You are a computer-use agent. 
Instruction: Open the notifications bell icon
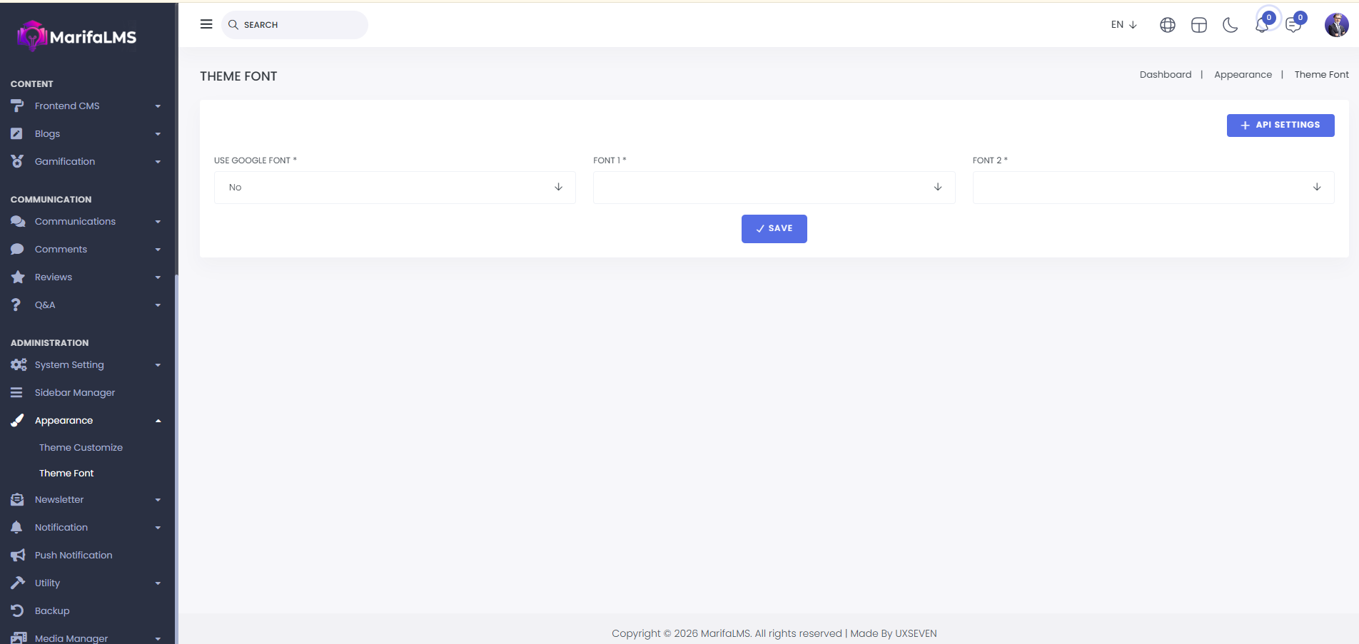[1261, 26]
